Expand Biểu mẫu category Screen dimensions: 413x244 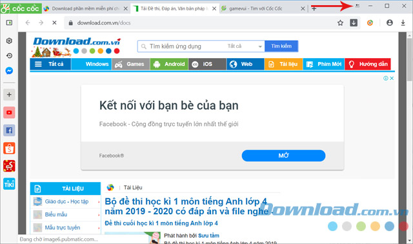point(65,214)
